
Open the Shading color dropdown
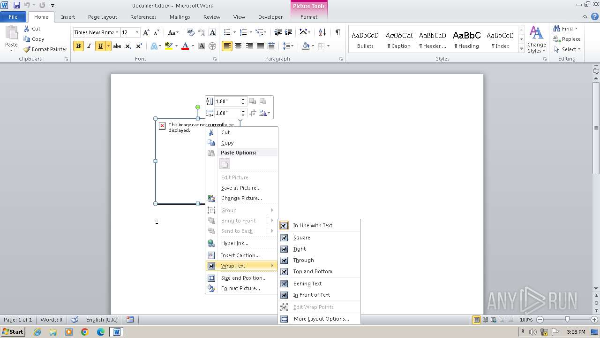312,46
